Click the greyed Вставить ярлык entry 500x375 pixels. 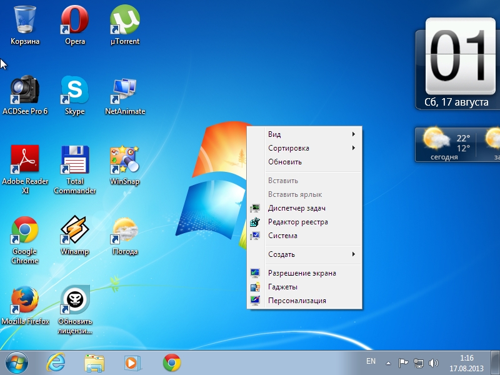point(304,194)
